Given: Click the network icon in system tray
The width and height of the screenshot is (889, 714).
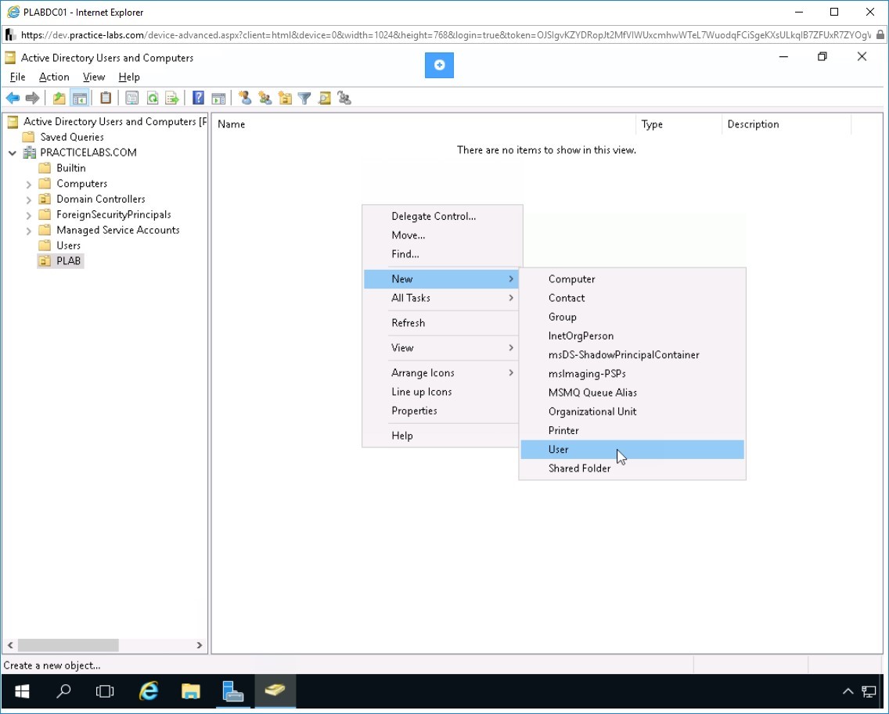Looking at the screenshot, I should [869, 691].
